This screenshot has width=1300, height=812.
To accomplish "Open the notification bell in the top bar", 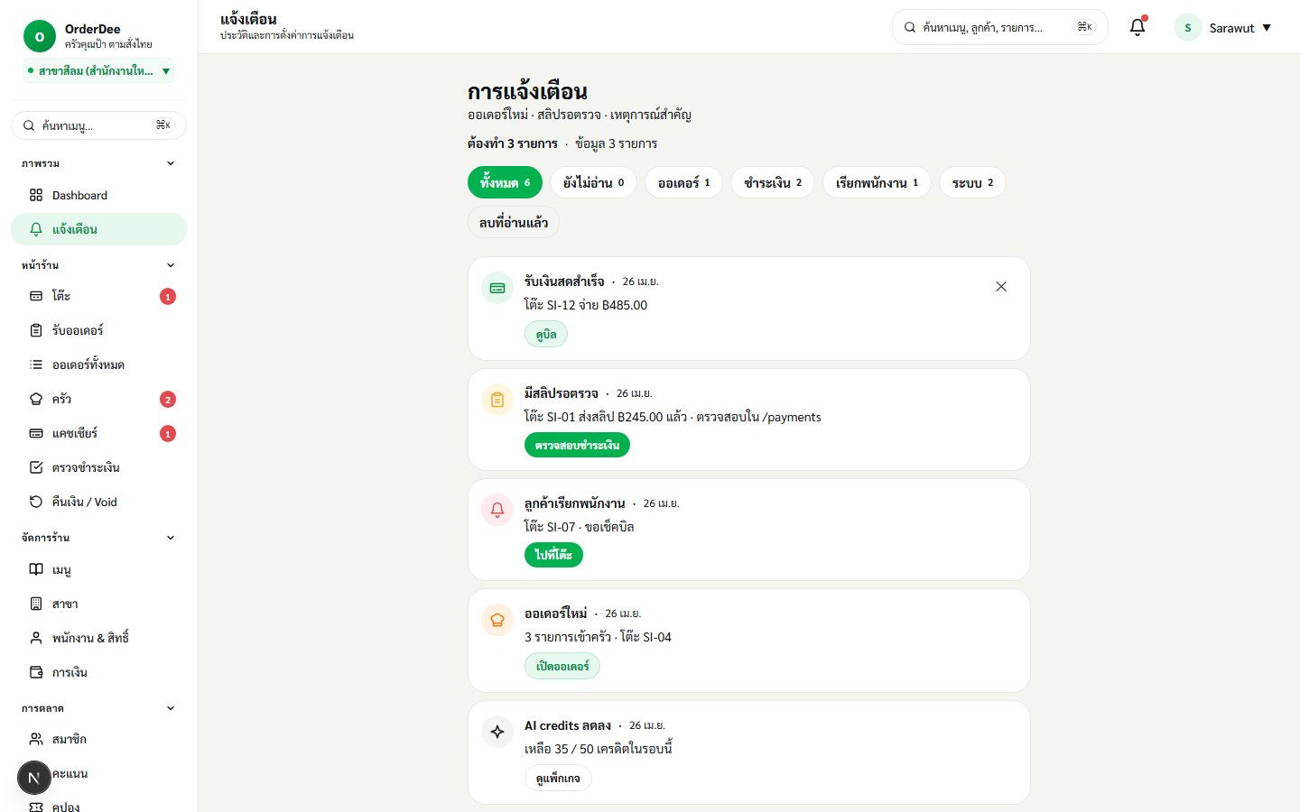I will coord(1137,27).
